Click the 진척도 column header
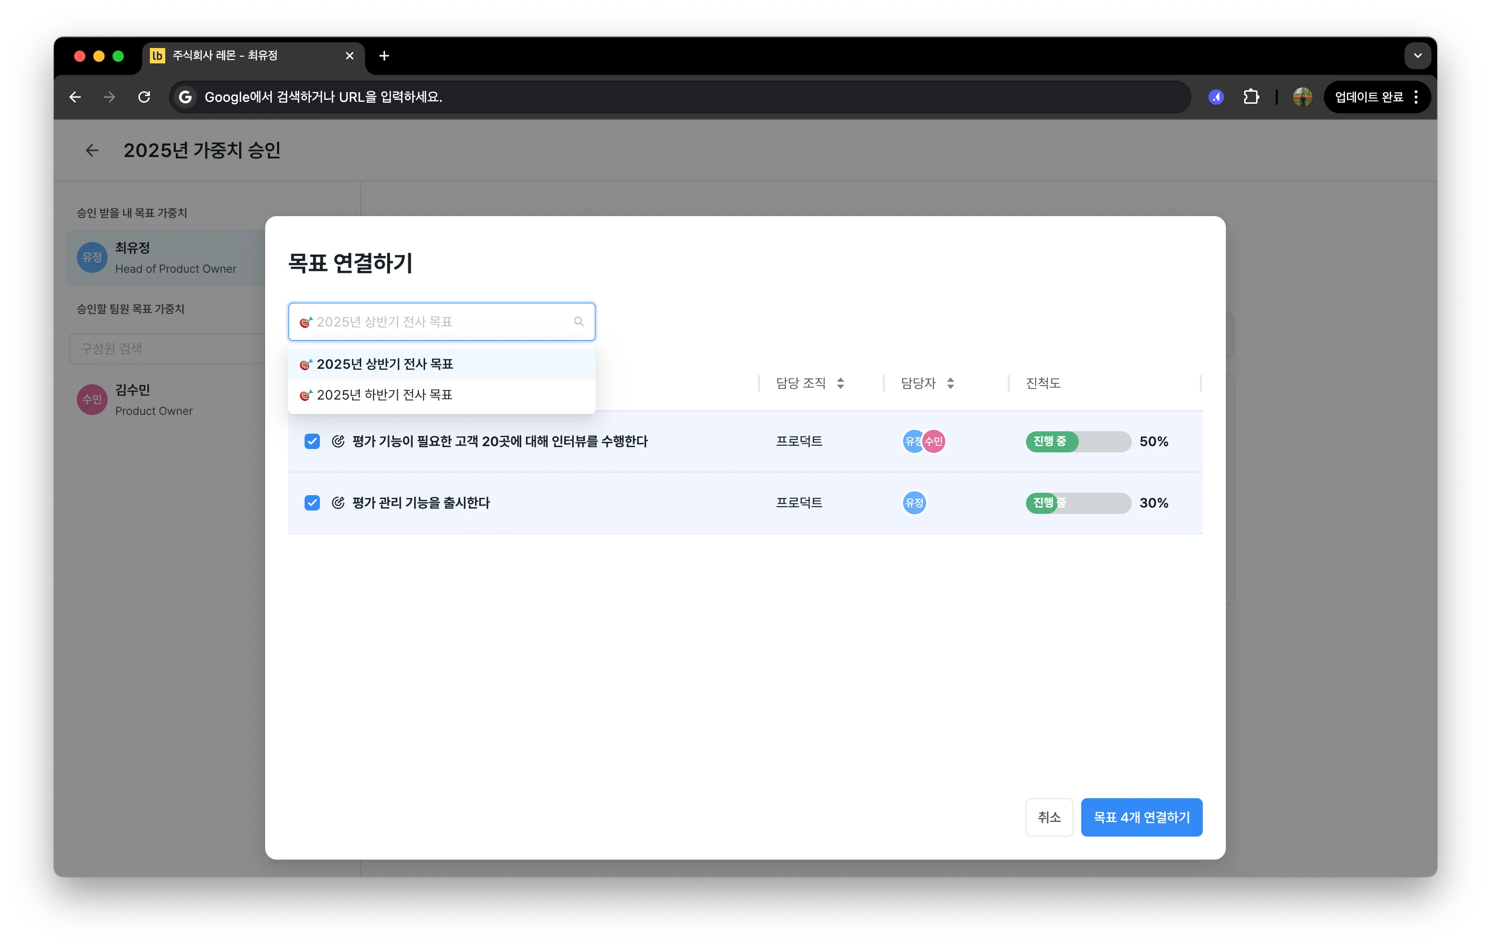1491x948 pixels. [1043, 383]
